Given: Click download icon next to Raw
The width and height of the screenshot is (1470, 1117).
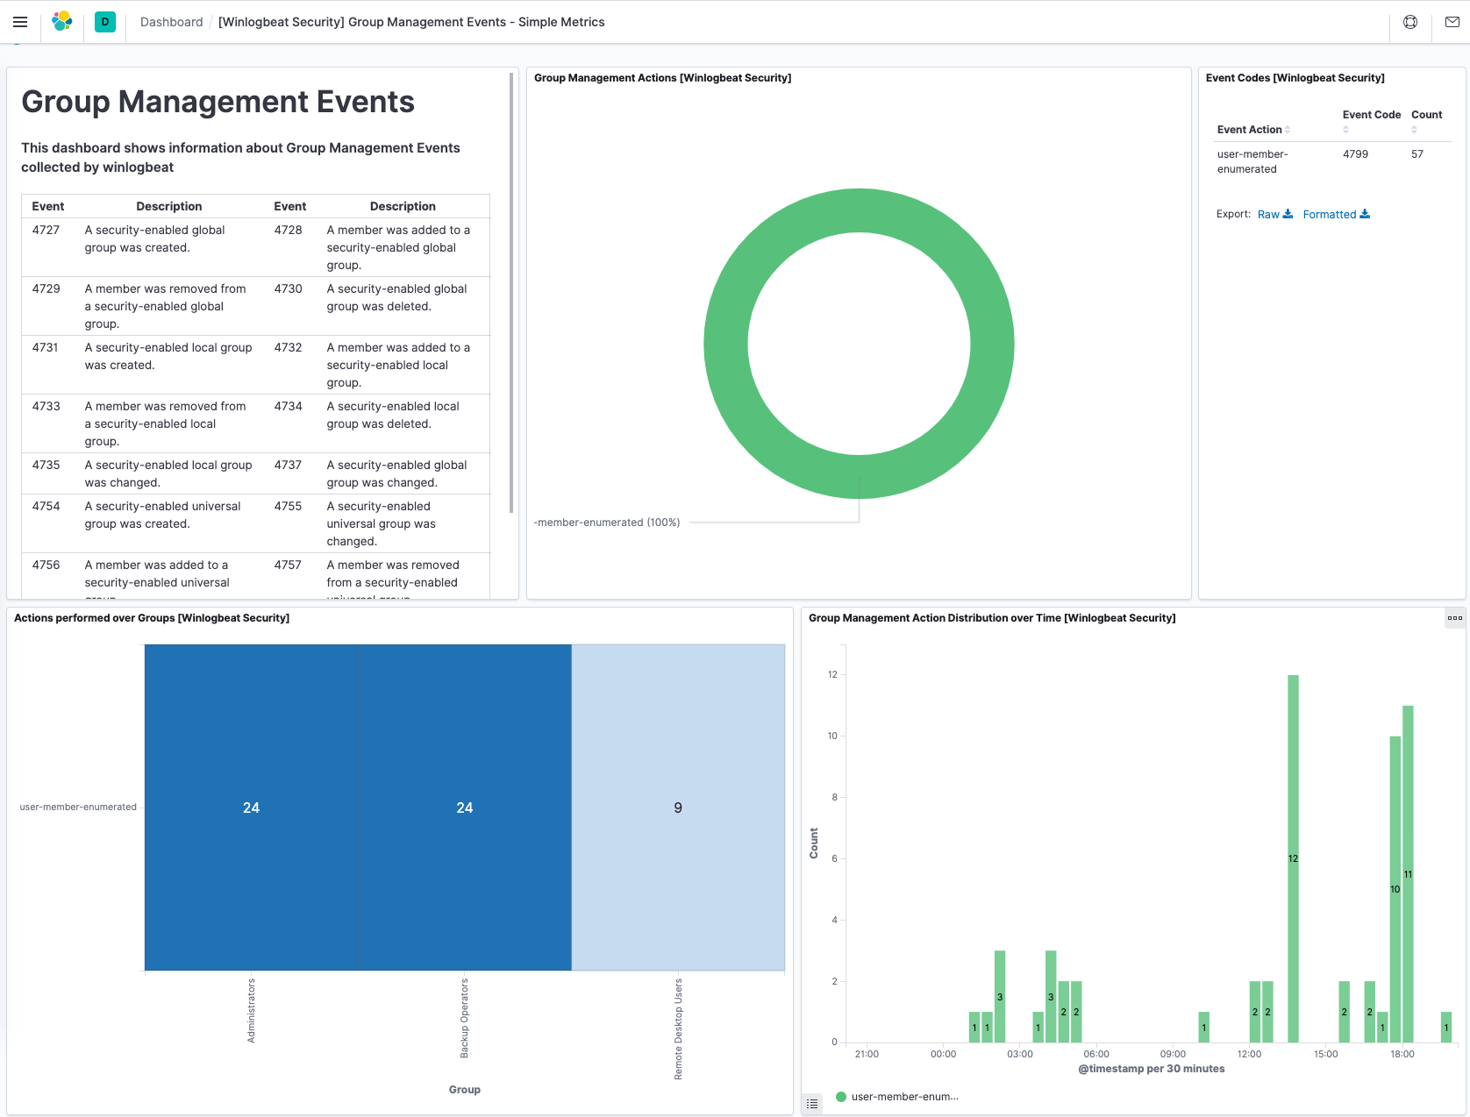Looking at the screenshot, I should (x=1288, y=214).
